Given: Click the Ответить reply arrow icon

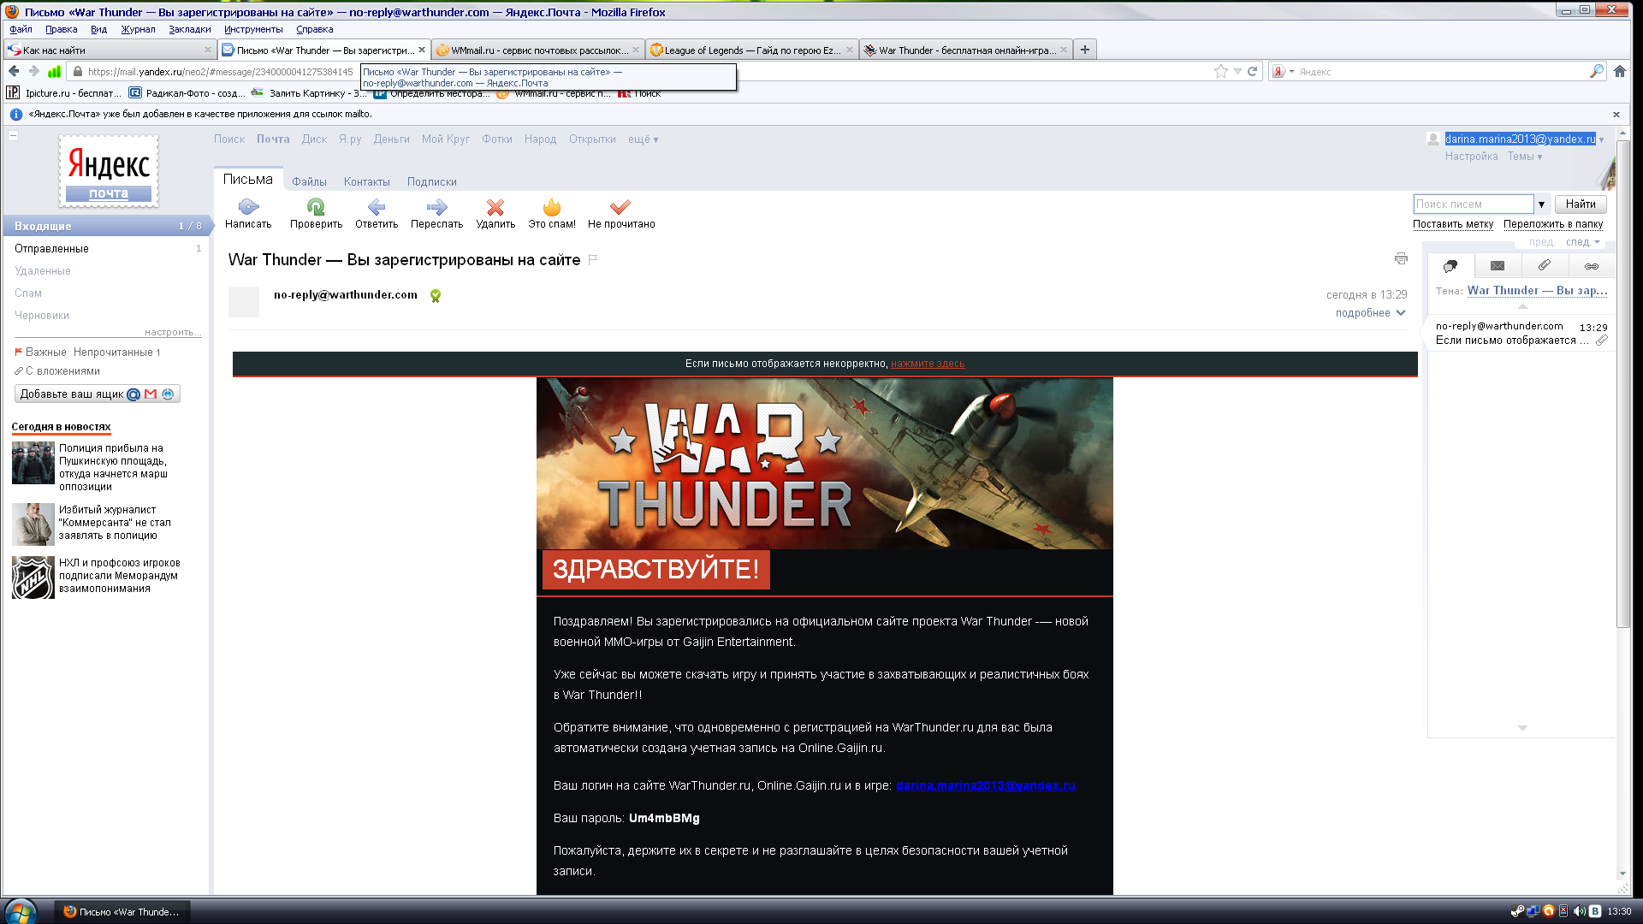Looking at the screenshot, I should 377,206.
